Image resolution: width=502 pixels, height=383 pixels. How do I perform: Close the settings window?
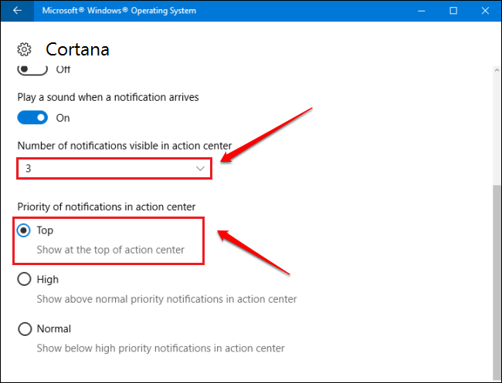coord(485,11)
